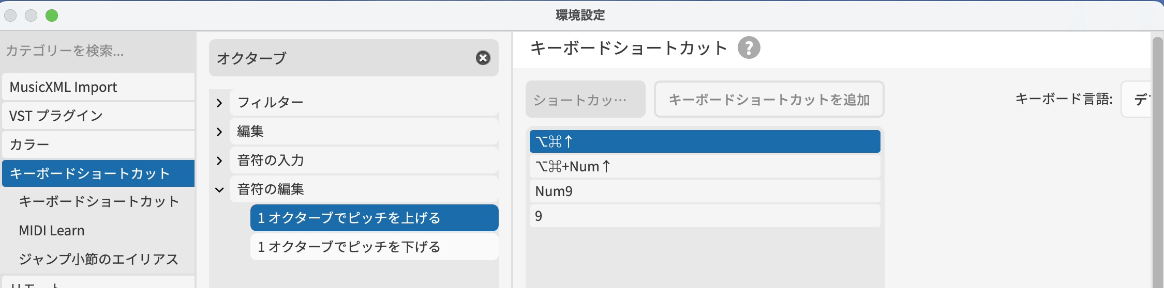
Task: Select the ⌥⌘+Num↑ shortcut entry
Action: click(x=705, y=166)
